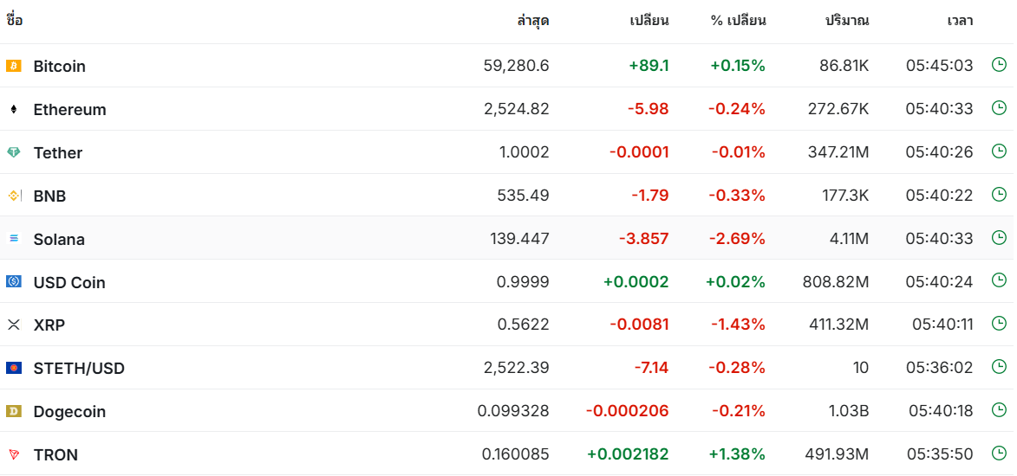Image resolution: width=1017 pixels, height=476 pixels.
Task: Click the clock icon in Solana row
Action: tap(999, 237)
